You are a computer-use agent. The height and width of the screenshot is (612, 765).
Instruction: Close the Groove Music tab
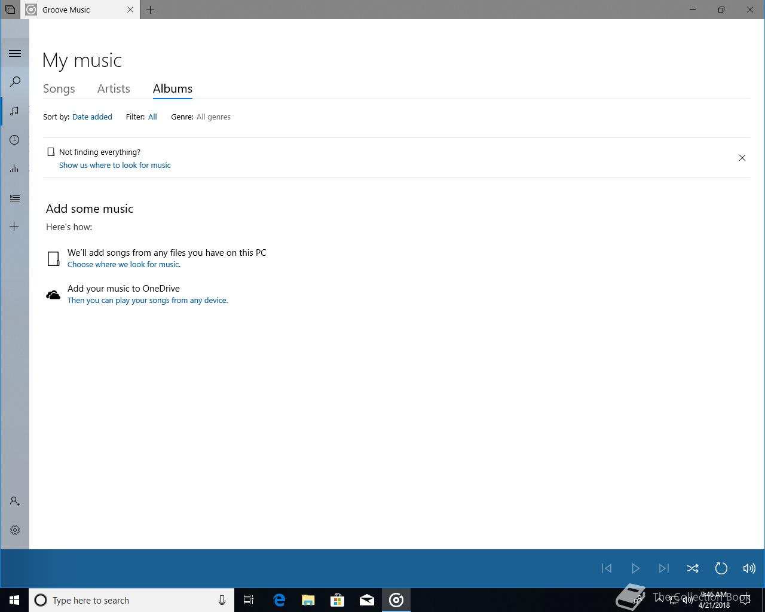130,10
